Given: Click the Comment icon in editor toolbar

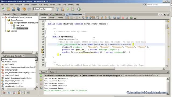Looking at the screenshot, I should pos(131,18).
